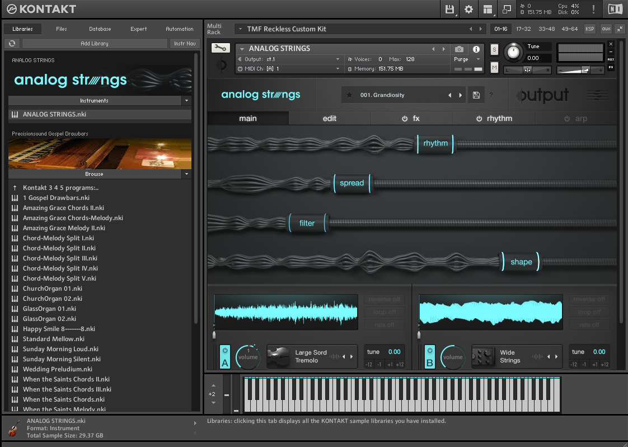Toggle reverse off for layer B
Image resolution: width=628 pixels, height=447 pixels.
pos(589,300)
